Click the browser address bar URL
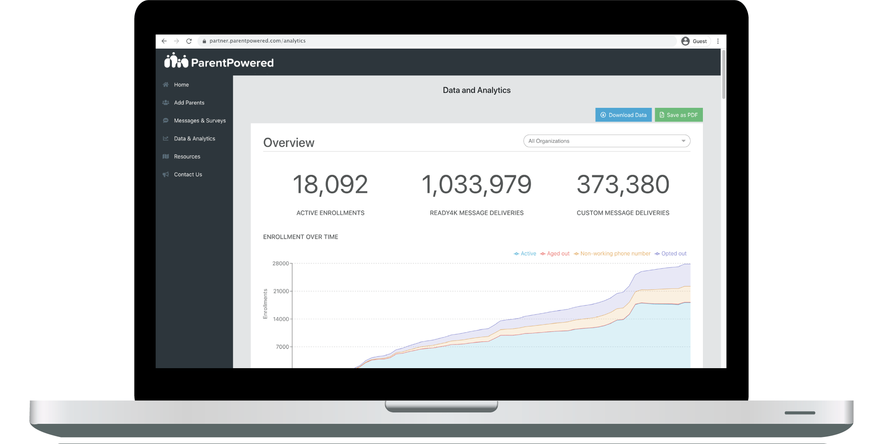Image resolution: width=876 pixels, height=444 pixels. coord(258,41)
